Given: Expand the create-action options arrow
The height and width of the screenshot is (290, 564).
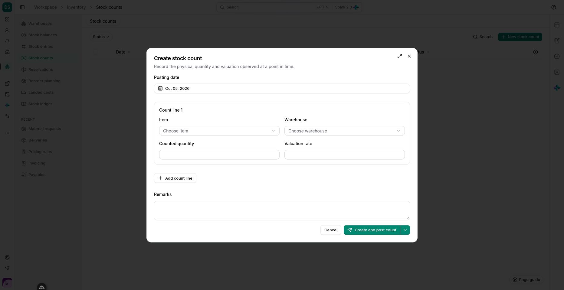Looking at the screenshot, I should coord(405,230).
